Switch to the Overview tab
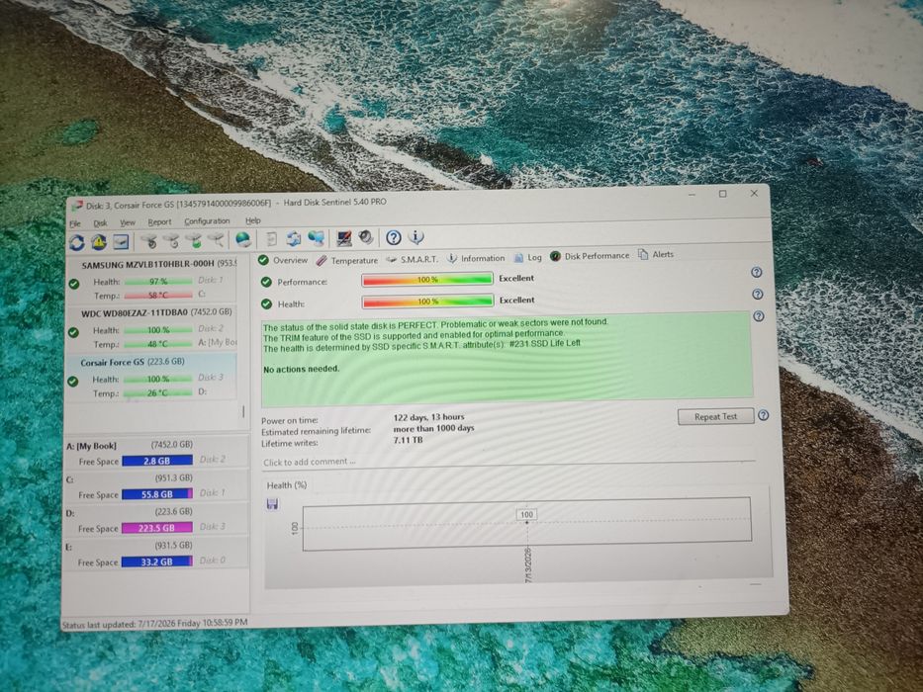Image resolution: width=923 pixels, height=692 pixels. tap(283, 260)
